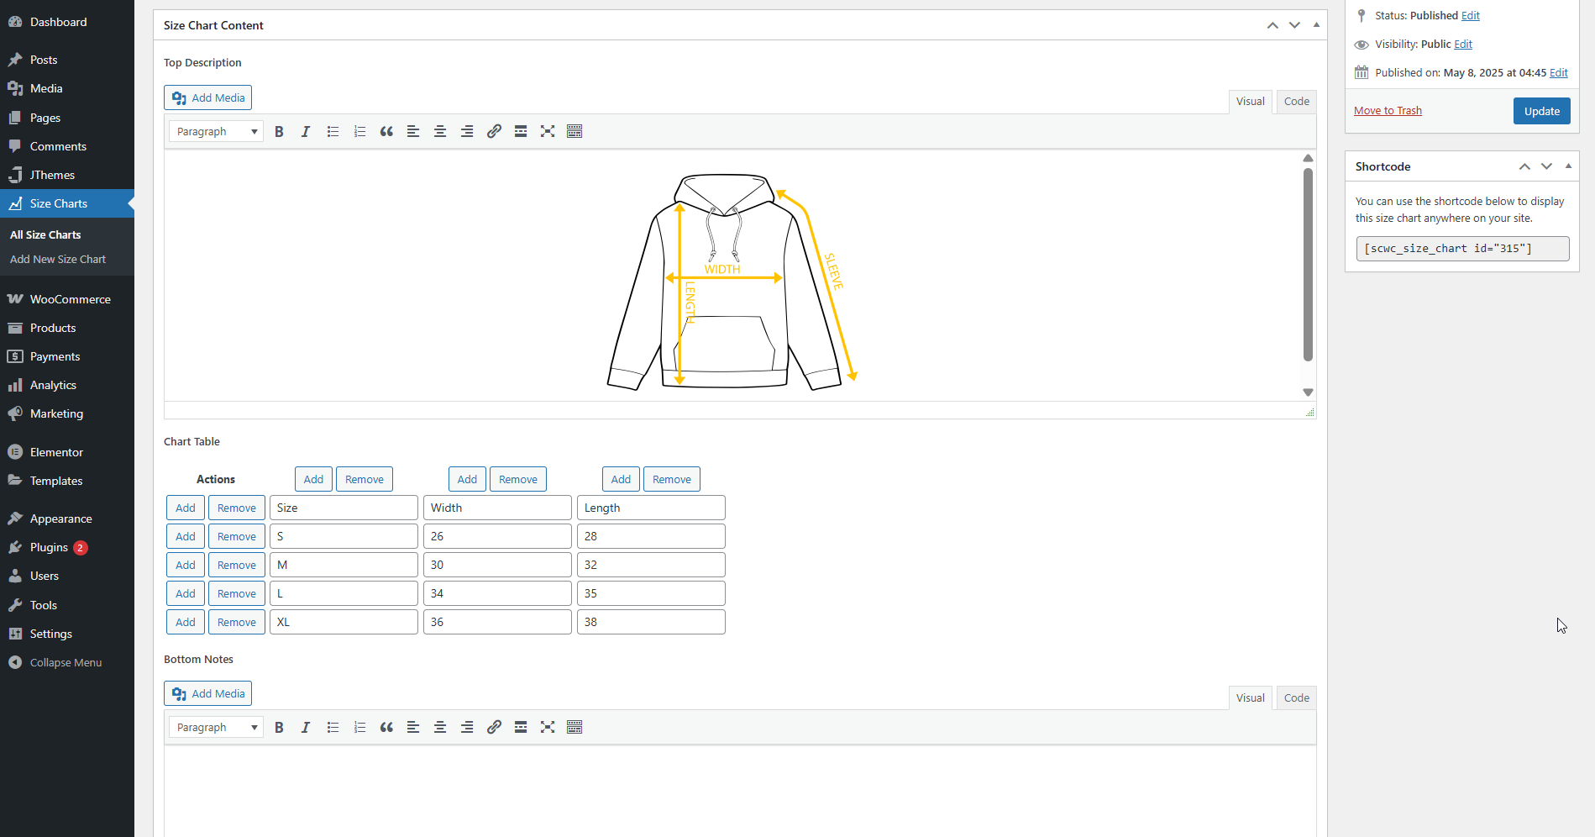Switch Top Description editor to Code tab
The width and height of the screenshot is (1595, 837).
click(x=1295, y=101)
